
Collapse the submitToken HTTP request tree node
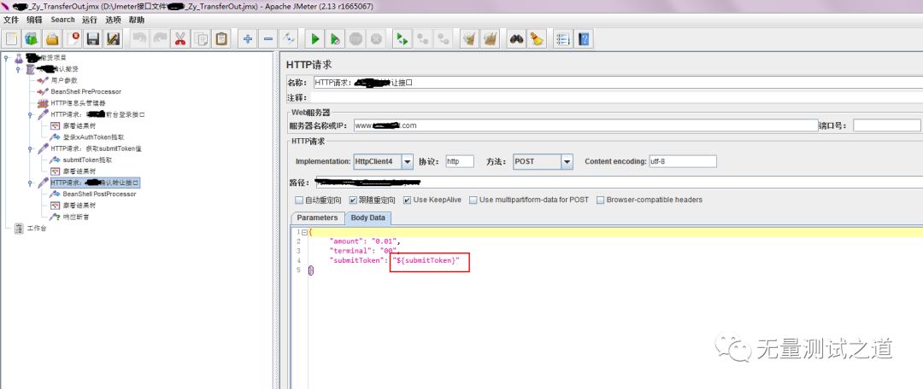point(31,148)
